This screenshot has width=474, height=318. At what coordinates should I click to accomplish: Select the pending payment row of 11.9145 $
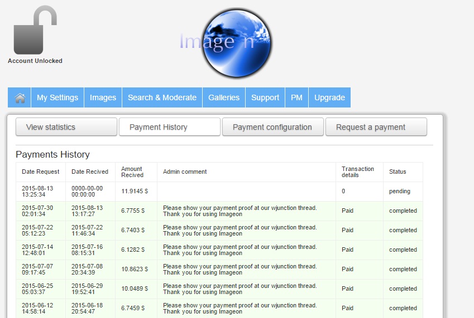click(x=219, y=192)
